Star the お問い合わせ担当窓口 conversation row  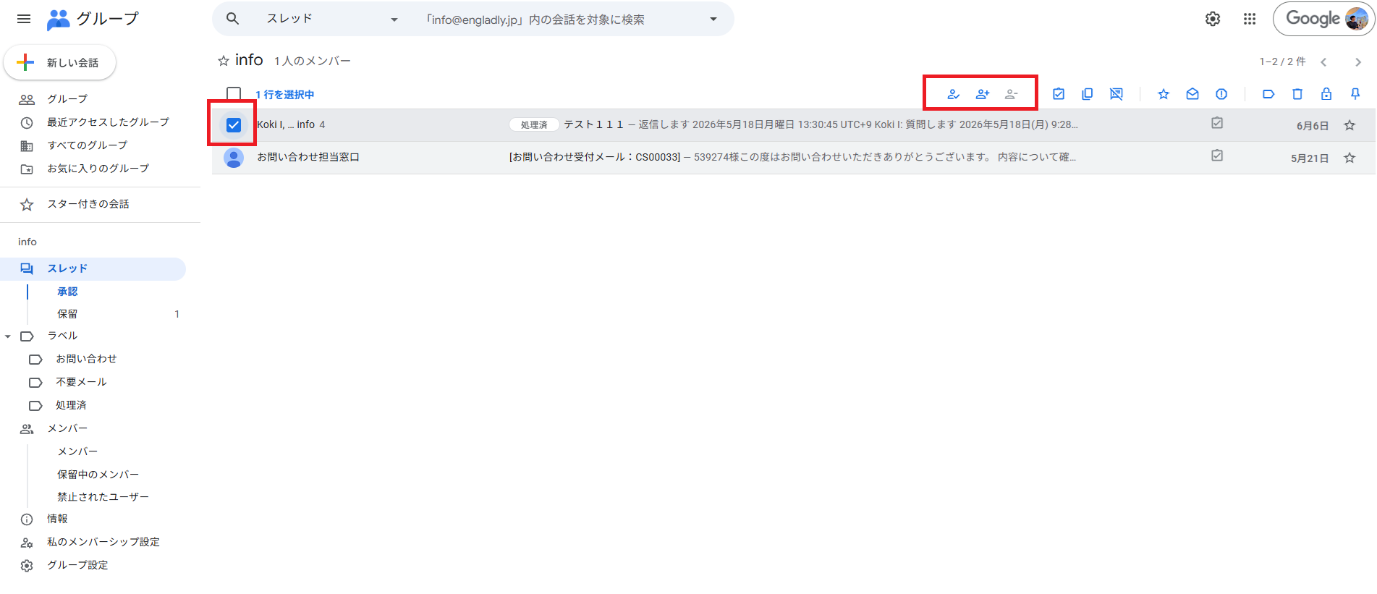tap(1350, 158)
